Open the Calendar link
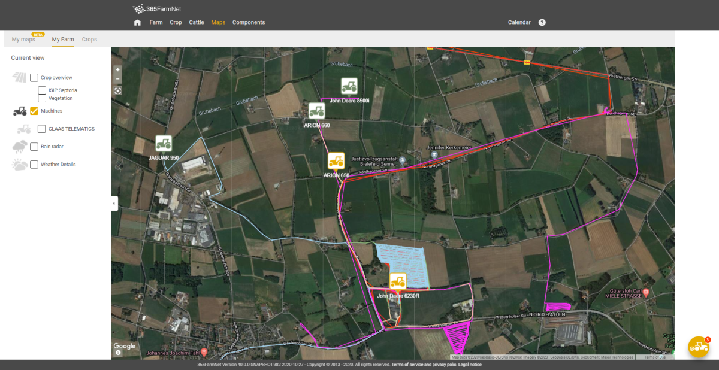The image size is (719, 370). [519, 22]
